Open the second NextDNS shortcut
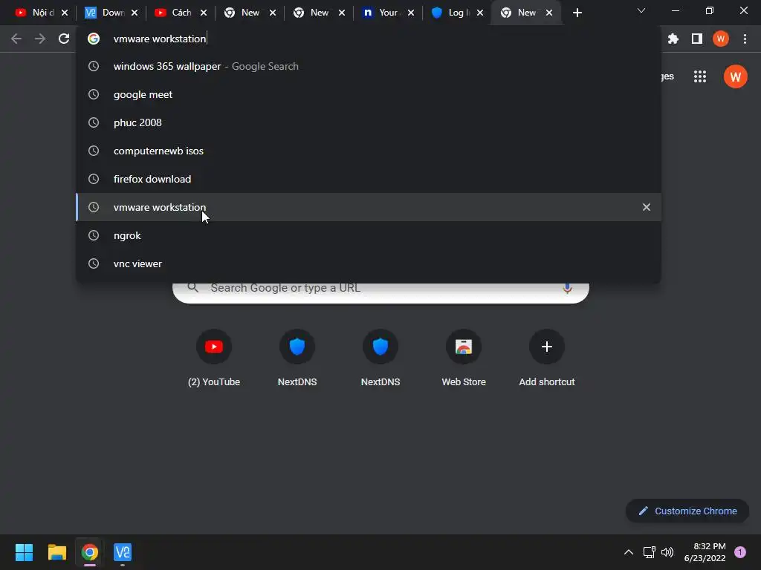761x570 pixels. pos(380,358)
